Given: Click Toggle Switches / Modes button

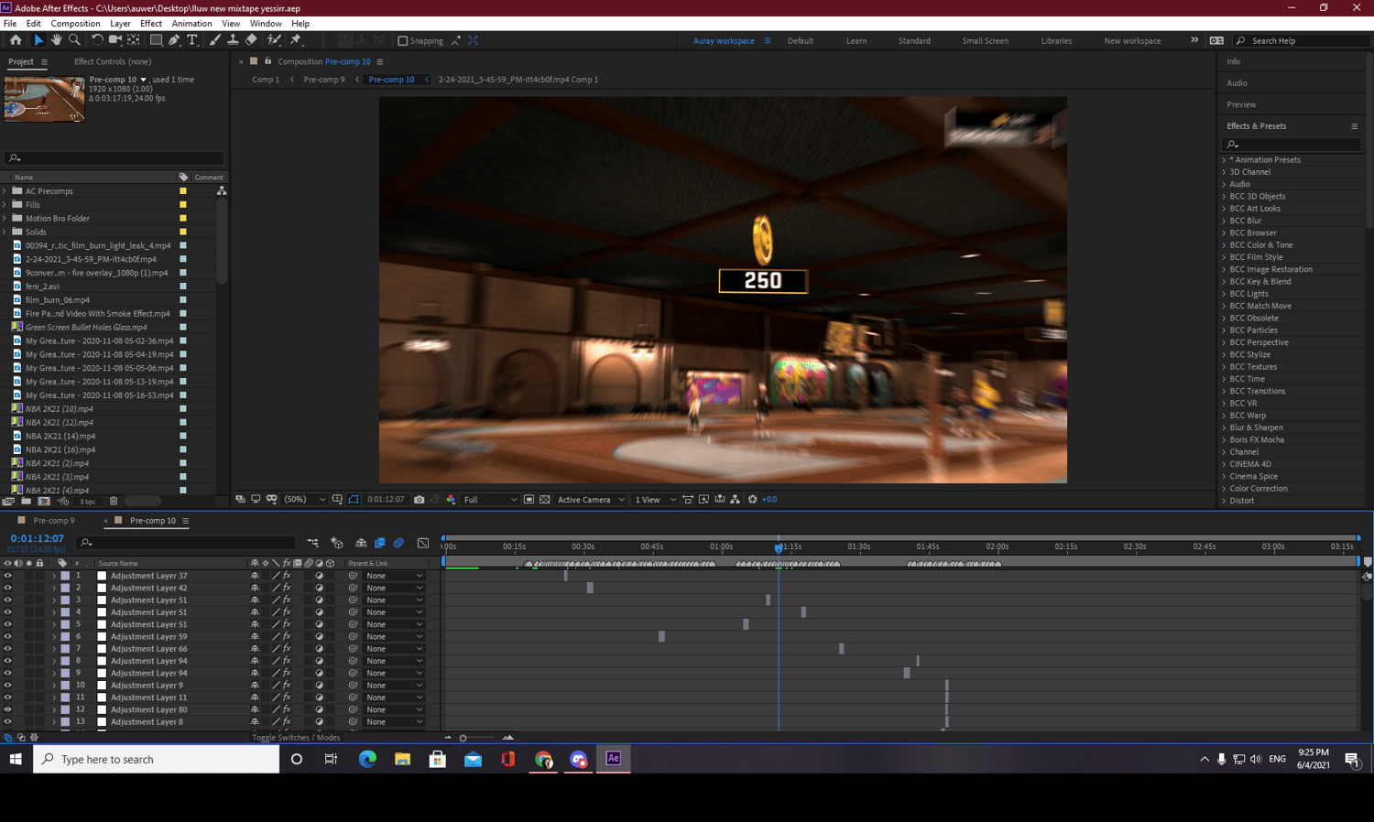Looking at the screenshot, I should click(296, 738).
